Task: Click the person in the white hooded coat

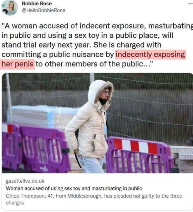Action: tap(90, 126)
